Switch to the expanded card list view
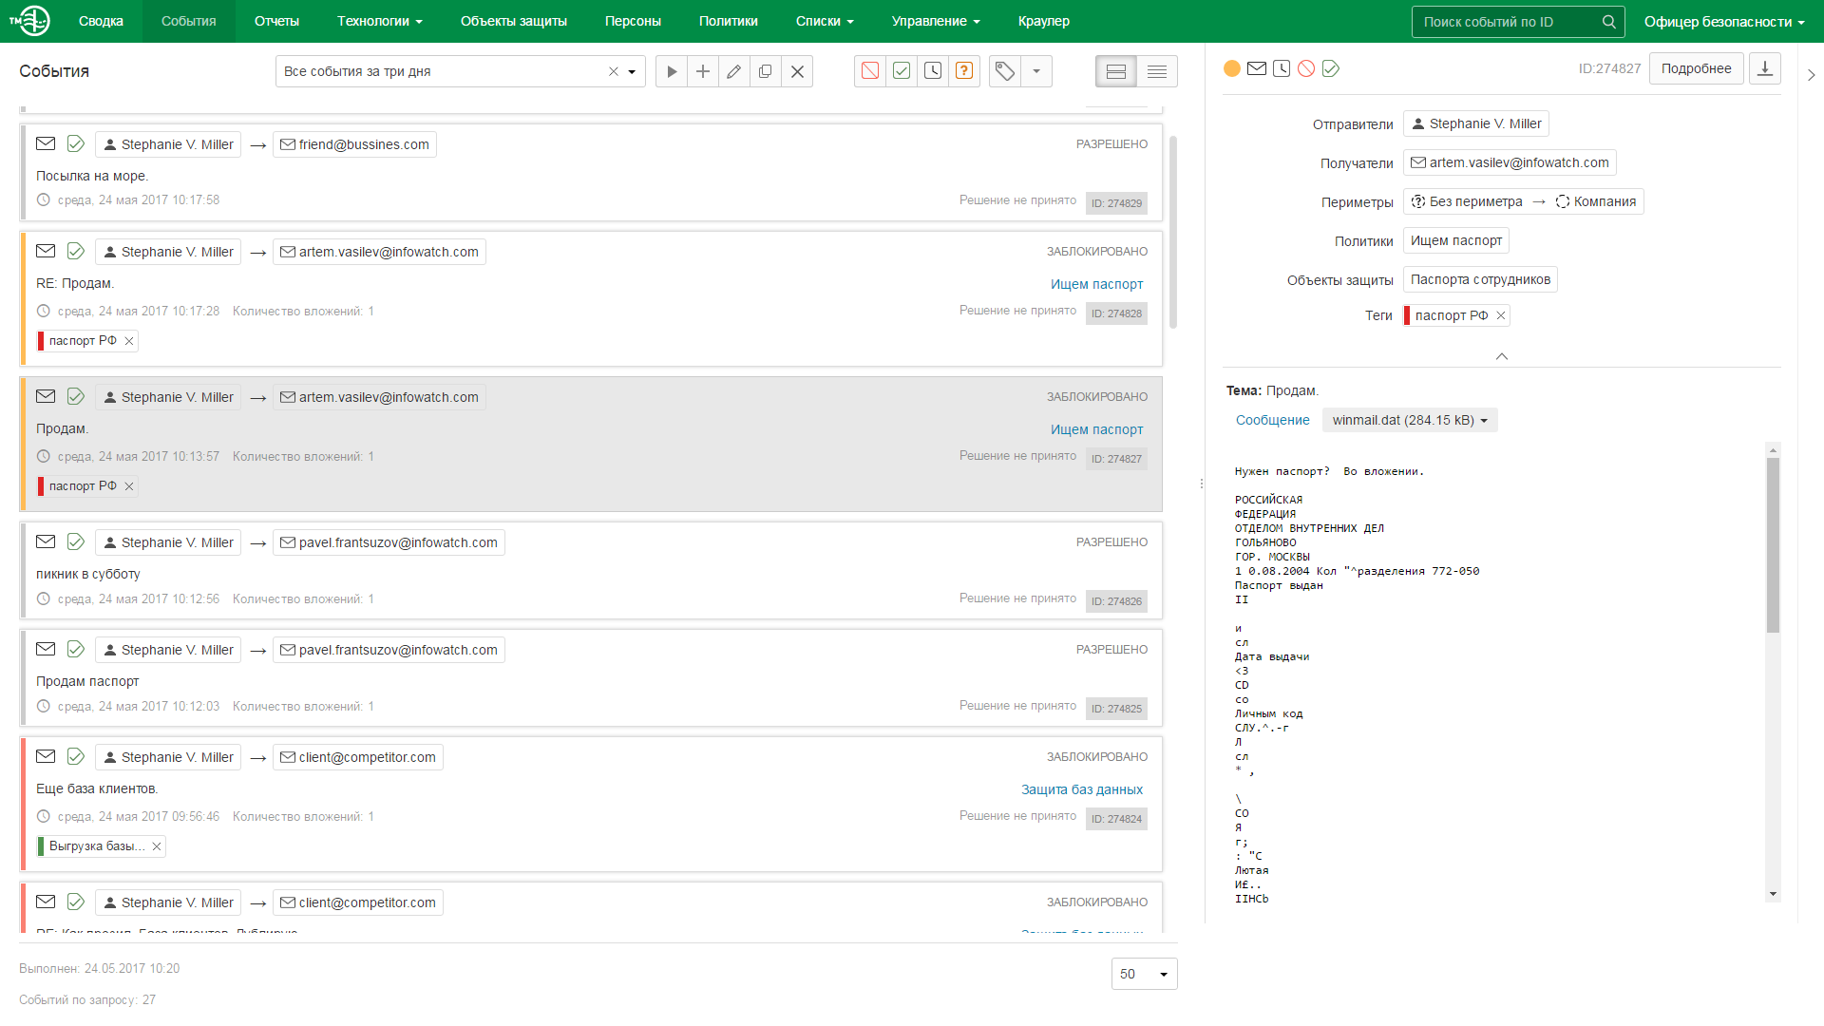 pyautogui.click(x=1116, y=71)
